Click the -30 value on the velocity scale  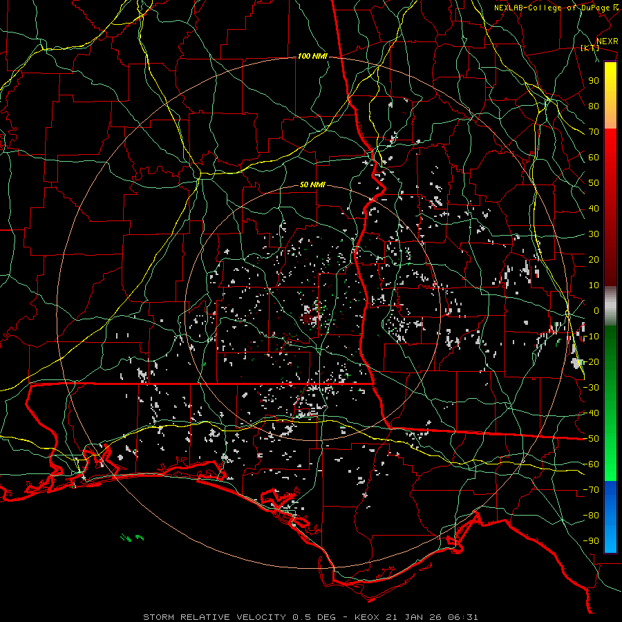pos(591,388)
